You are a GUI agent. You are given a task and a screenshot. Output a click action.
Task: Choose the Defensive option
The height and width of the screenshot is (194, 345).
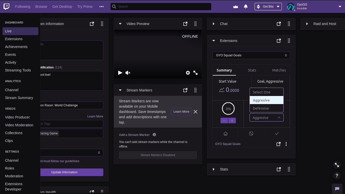click(x=266, y=108)
